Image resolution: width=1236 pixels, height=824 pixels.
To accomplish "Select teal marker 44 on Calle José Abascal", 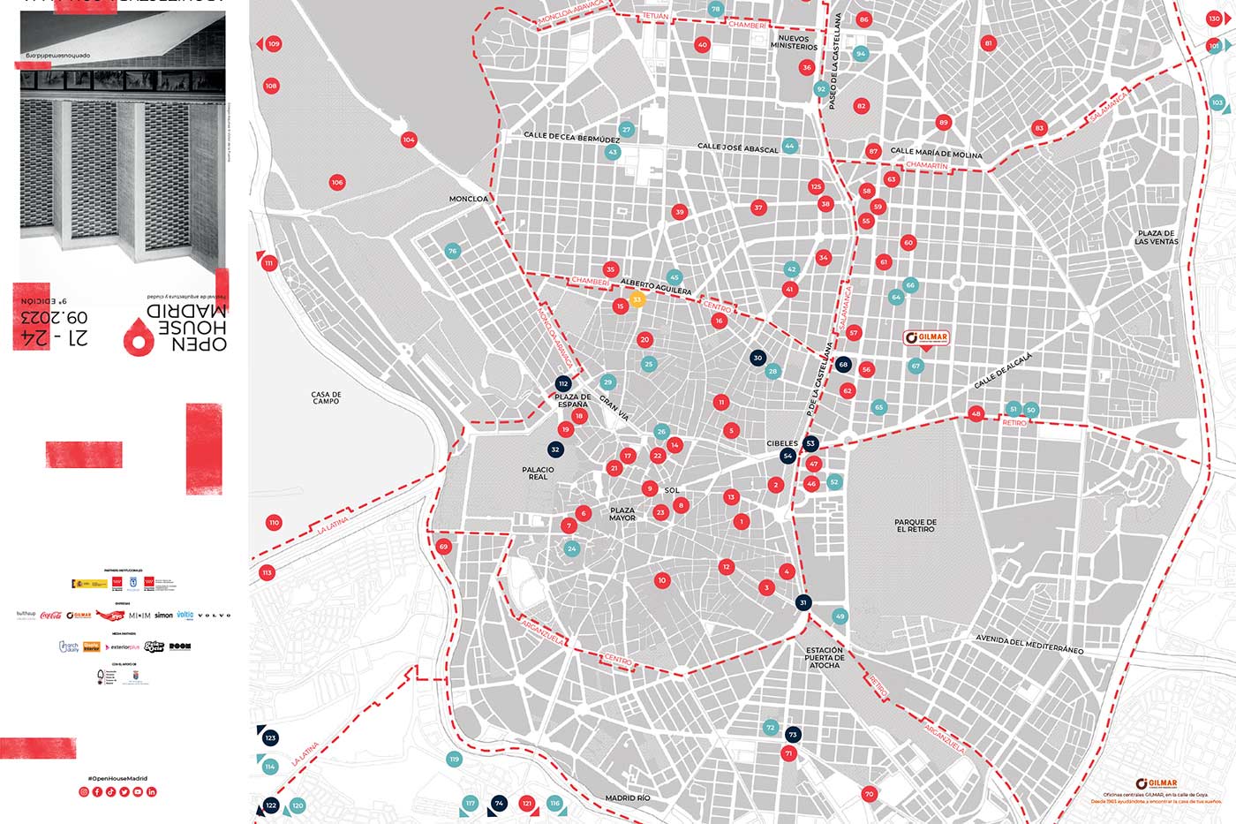I will coord(789,146).
